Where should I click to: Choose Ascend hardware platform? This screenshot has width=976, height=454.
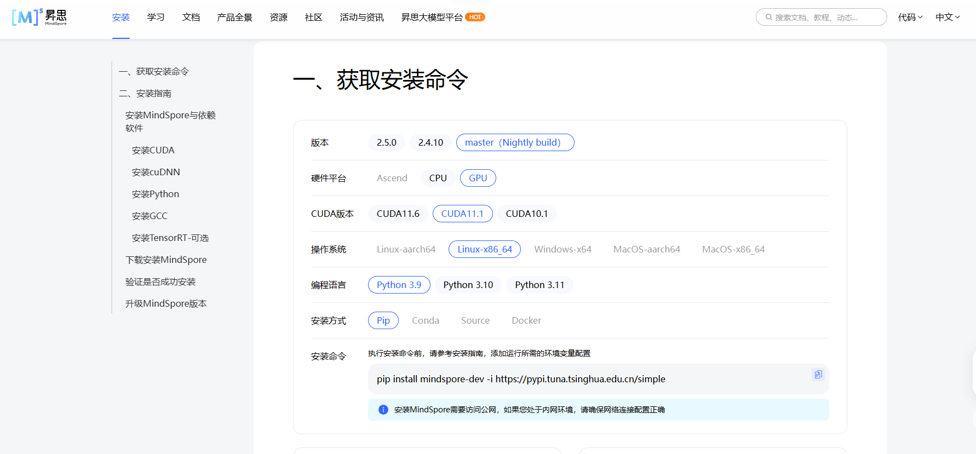[392, 178]
